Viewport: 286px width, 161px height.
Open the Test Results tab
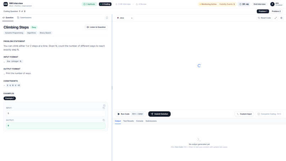(128, 121)
